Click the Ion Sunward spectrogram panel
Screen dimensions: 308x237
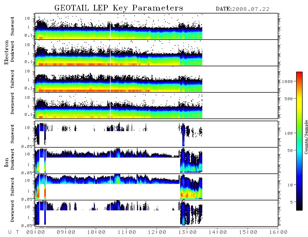156,134
